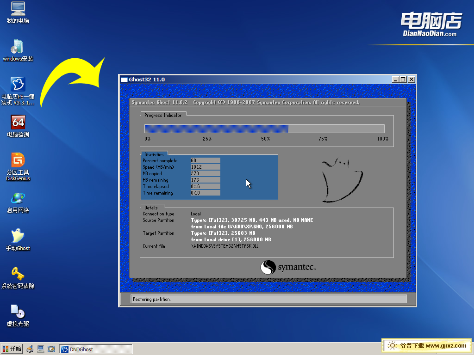Click the DianNaoDian.com logo on the desktop
The width and height of the screenshot is (474, 355).
click(x=431, y=24)
